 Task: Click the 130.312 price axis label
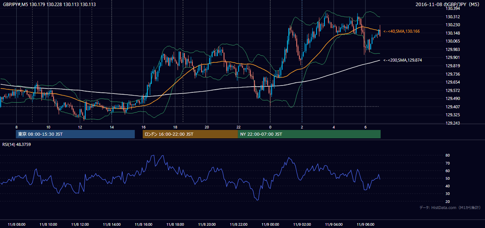[452, 17]
